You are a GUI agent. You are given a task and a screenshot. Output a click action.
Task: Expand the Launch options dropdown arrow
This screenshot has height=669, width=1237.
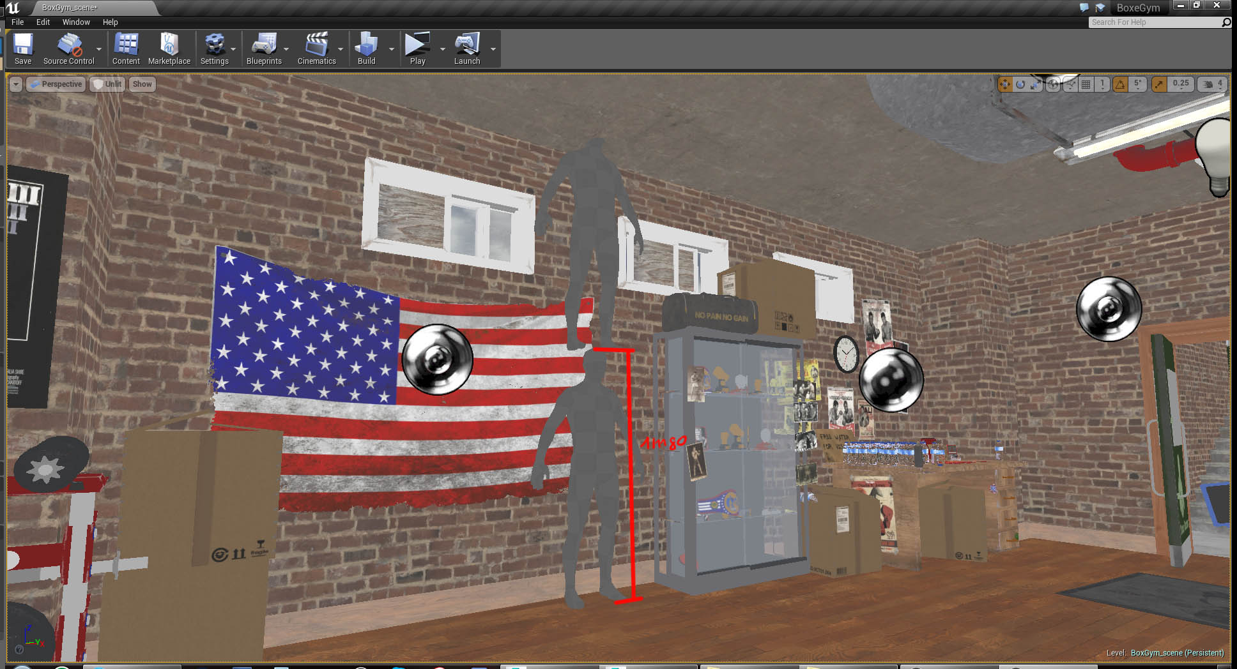(x=493, y=49)
